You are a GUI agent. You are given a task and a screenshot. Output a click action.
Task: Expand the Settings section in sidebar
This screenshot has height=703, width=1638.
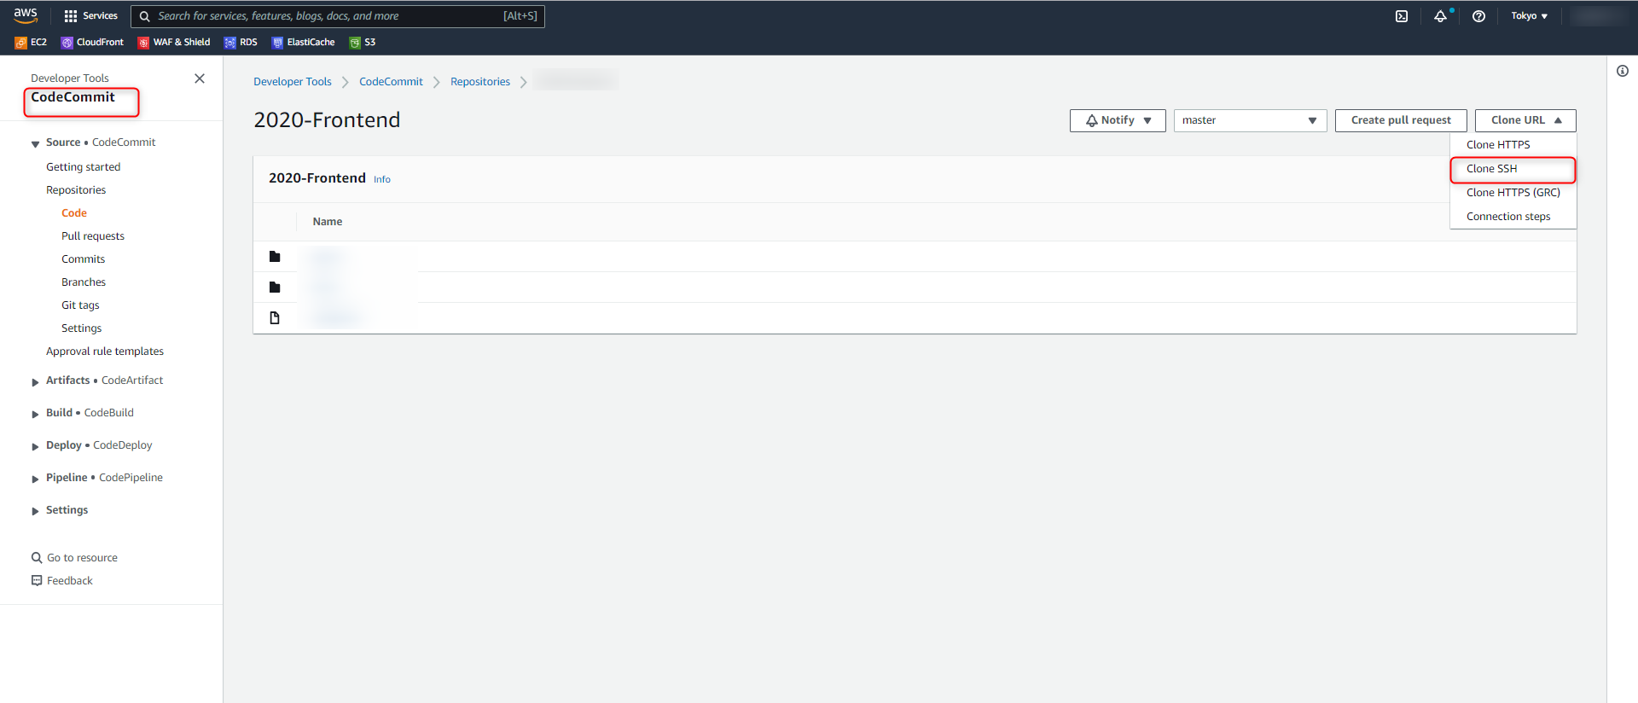pos(35,511)
